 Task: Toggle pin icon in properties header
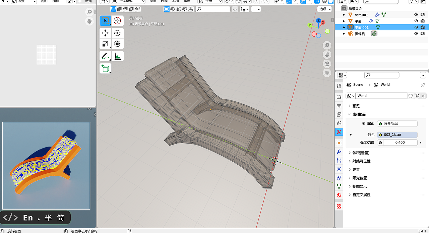click(423, 85)
